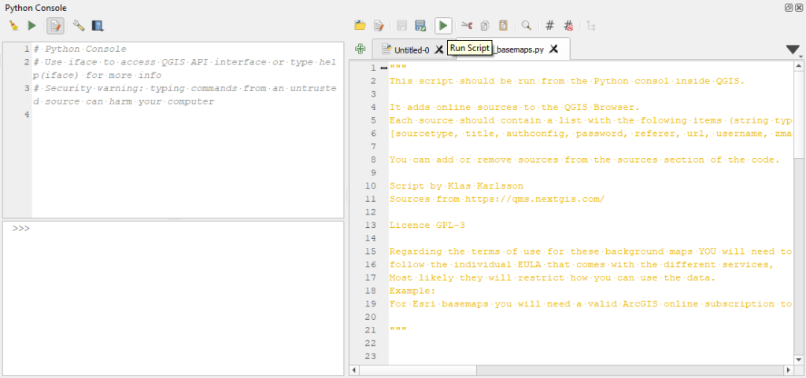The height and width of the screenshot is (378, 806).
Task: Add a new editor tab
Action: [x=360, y=49]
